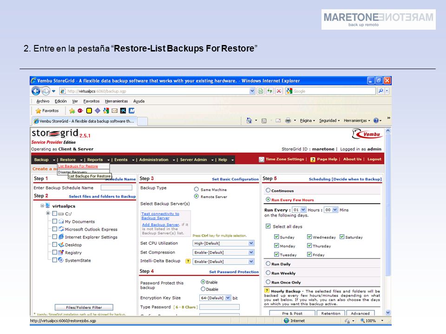Click the compatibility view icon
The width and height of the screenshot is (446, 334).
[x=260, y=91]
